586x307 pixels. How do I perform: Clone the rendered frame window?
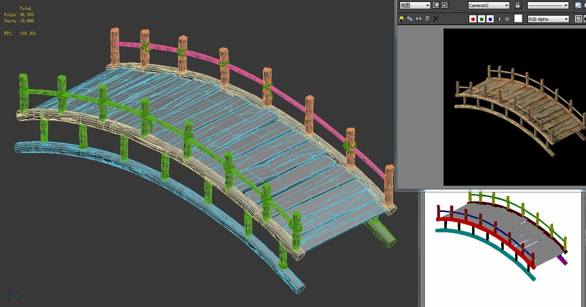click(x=418, y=18)
